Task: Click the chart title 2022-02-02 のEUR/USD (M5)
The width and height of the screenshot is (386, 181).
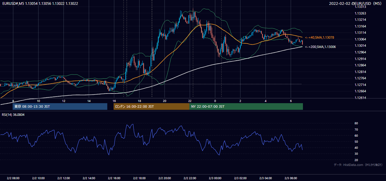Action: click(x=356, y=4)
